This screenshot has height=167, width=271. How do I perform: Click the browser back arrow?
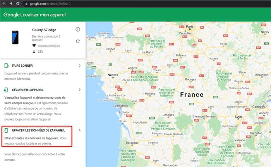[x=4, y=3]
